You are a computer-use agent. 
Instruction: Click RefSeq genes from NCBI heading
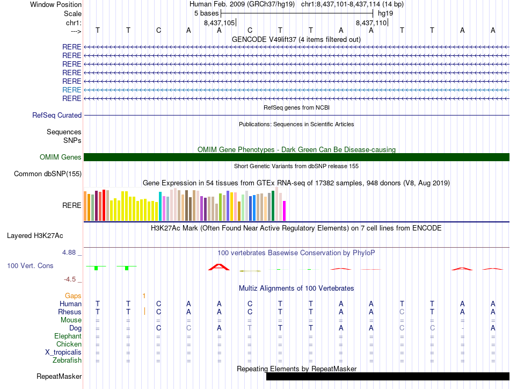(x=296, y=107)
